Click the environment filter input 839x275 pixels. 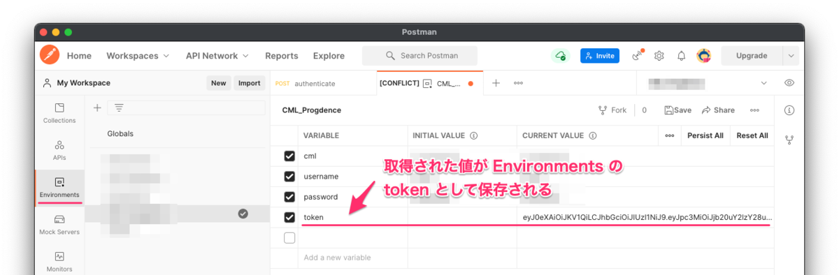187,107
